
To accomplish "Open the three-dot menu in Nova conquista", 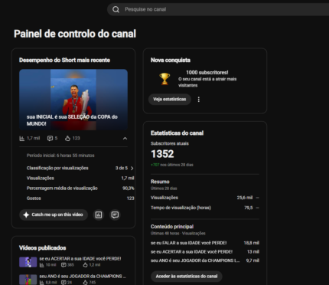I will pyautogui.click(x=199, y=100).
